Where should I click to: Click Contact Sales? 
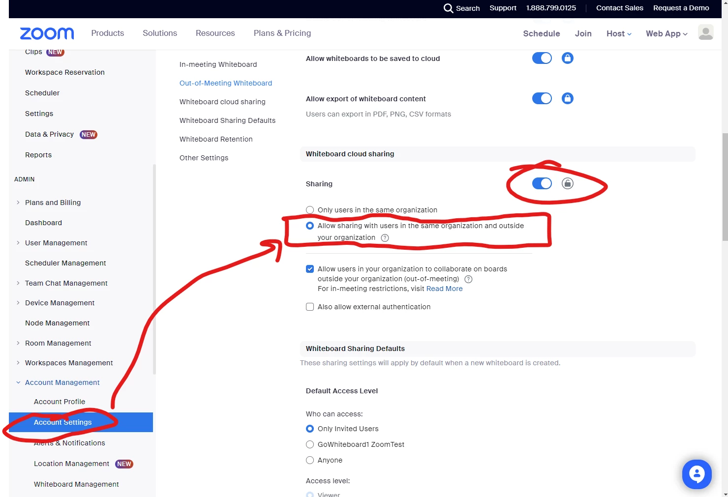[x=619, y=8]
